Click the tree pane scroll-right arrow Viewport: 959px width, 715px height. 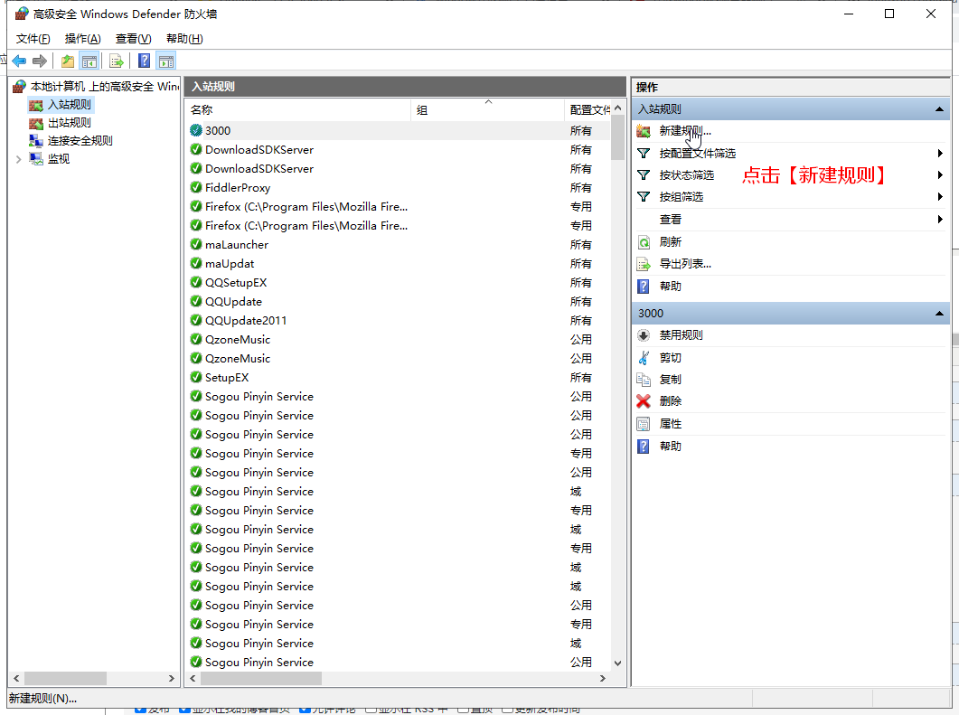(x=172, y=678)
